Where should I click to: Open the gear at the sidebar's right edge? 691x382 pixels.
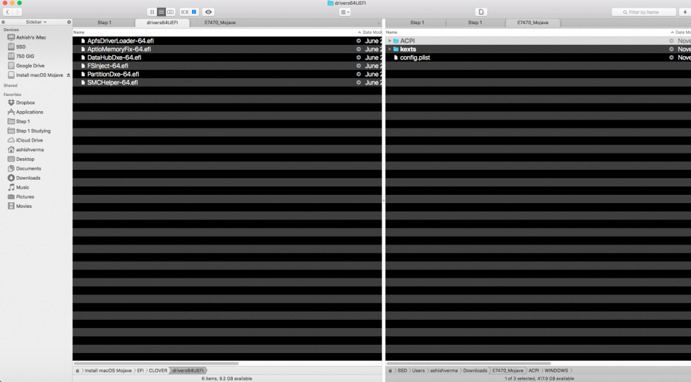click(68, 22)
